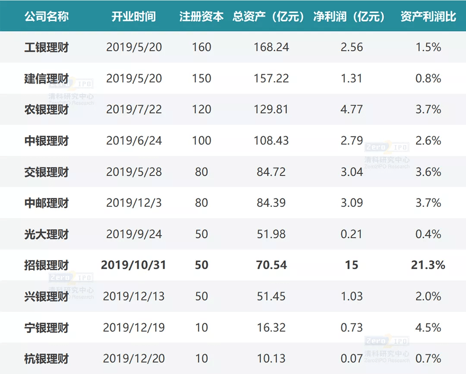Viewport: 466px width, 374px height.
Task: Click the 招银理财 profit ratio 21.3%
Action: (x=427, y=265)
